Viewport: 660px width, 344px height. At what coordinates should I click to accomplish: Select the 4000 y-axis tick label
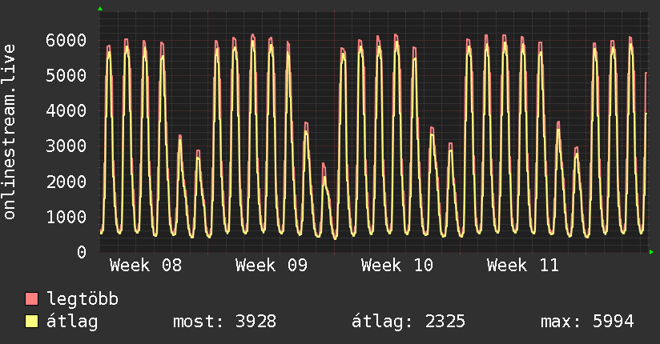[x=66, y=110]
